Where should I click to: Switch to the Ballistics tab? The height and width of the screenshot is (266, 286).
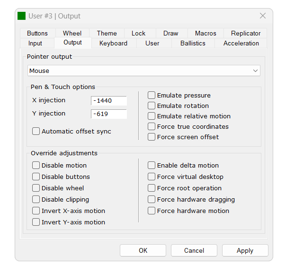coord(193,44)
